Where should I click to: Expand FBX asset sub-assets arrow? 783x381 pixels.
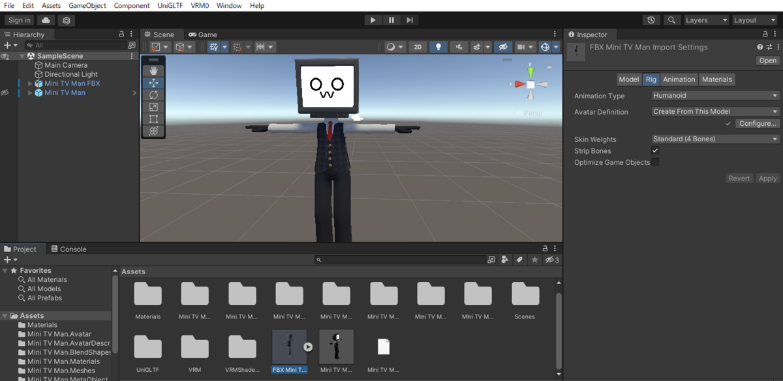click(x=307, y=347)
